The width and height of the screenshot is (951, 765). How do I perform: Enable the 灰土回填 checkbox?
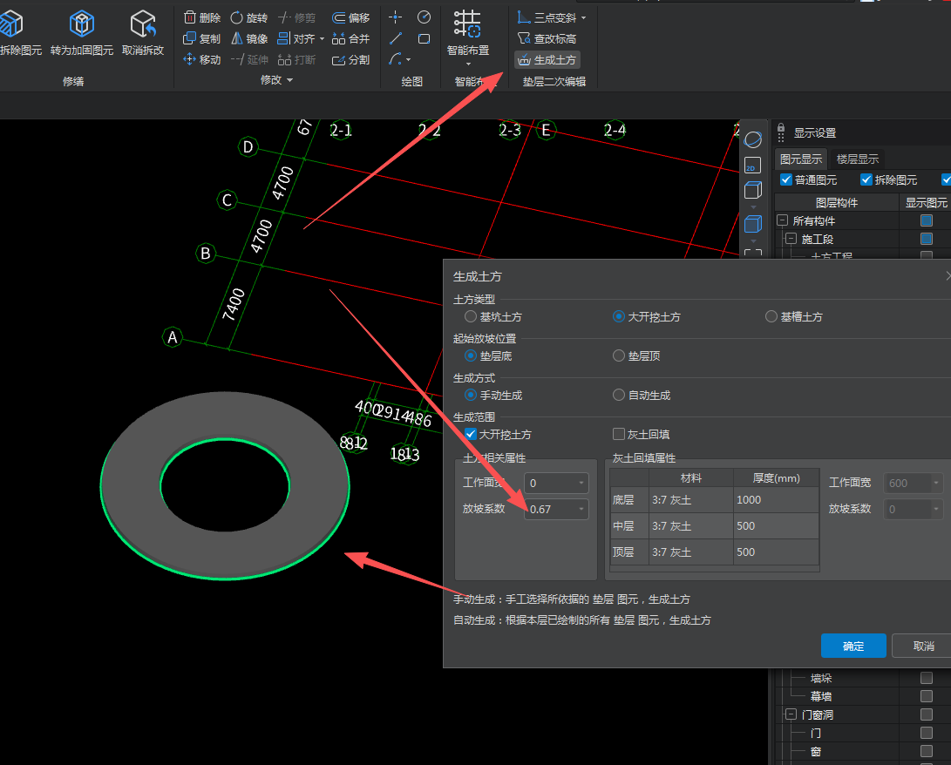[x=619, y=434]
